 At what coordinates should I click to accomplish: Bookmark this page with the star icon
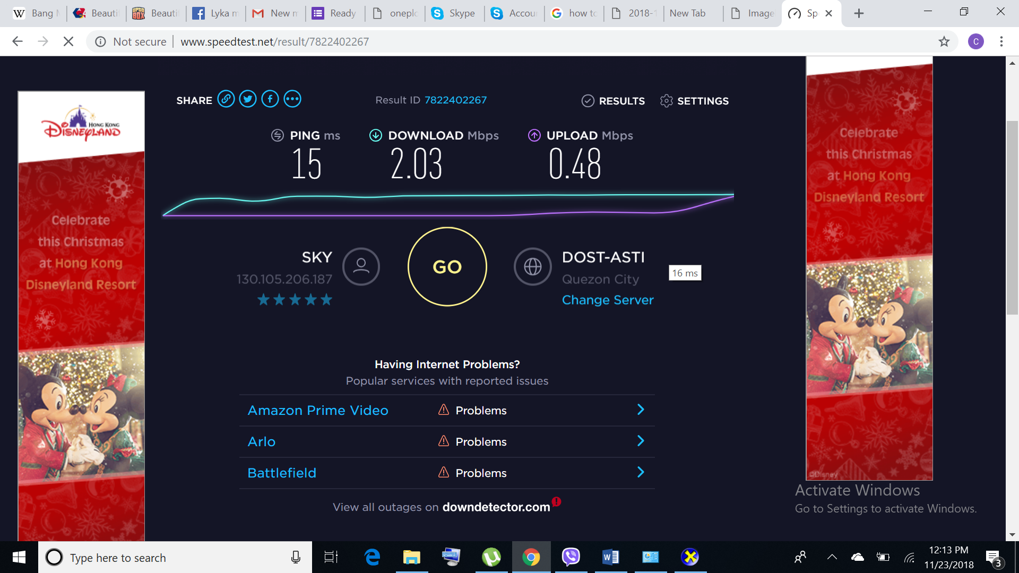click(944, 41)
